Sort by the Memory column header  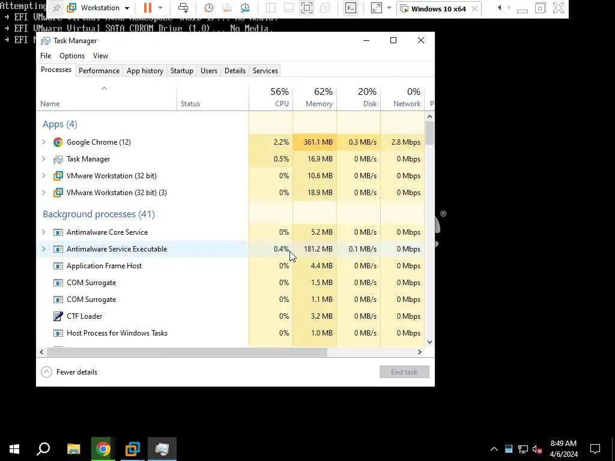coord(315,97)
